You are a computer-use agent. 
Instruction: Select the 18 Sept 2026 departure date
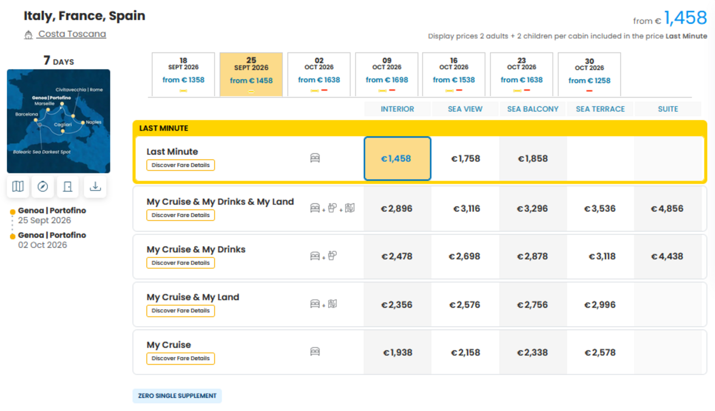click(x=183, y=74)
